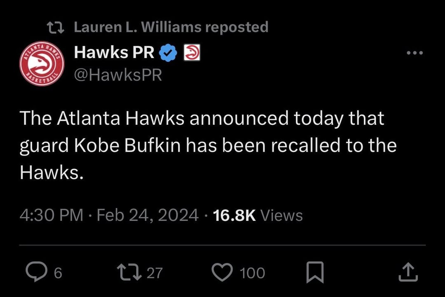Open the Hawks PR display name

point(114,53)
